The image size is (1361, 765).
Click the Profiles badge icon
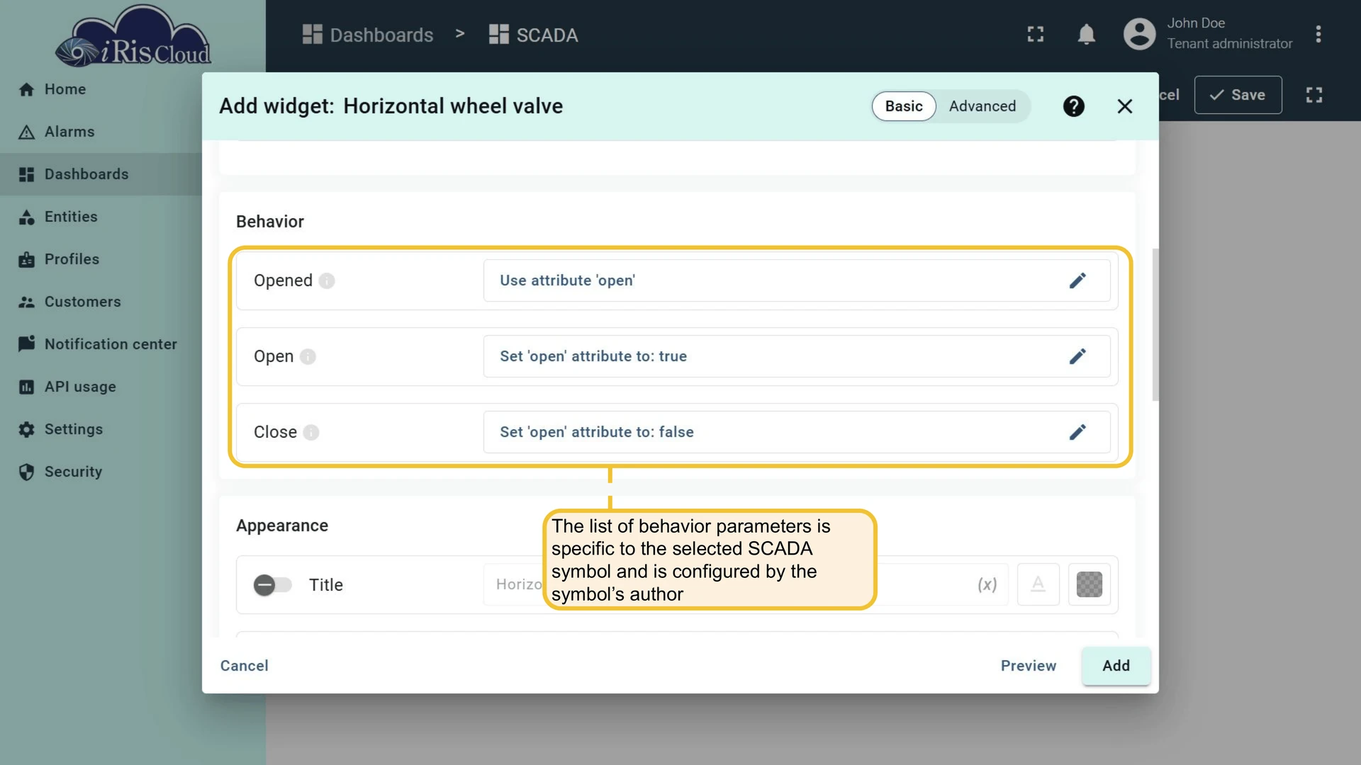26,259
